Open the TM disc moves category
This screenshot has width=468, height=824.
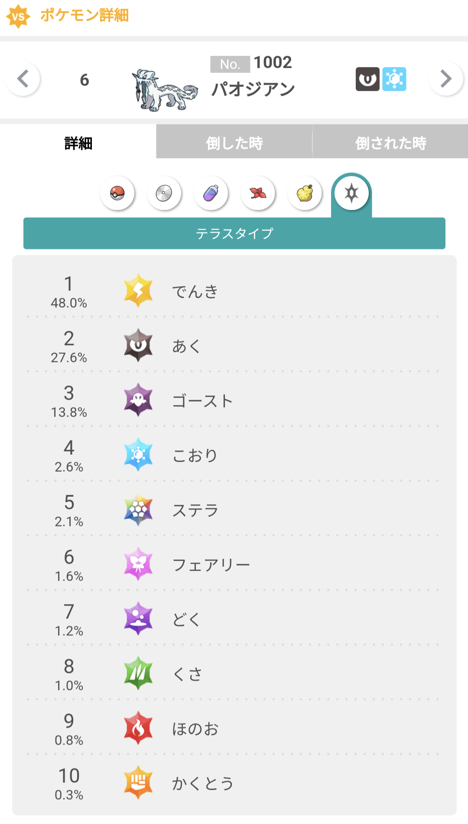pyautogui.click(x=164, y=193)
